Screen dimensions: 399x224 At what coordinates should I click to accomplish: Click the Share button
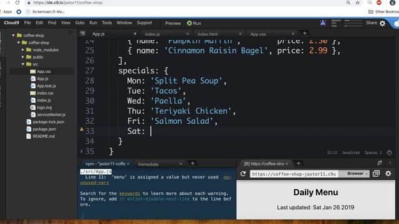pyautogui.click(x=372, y=22)
